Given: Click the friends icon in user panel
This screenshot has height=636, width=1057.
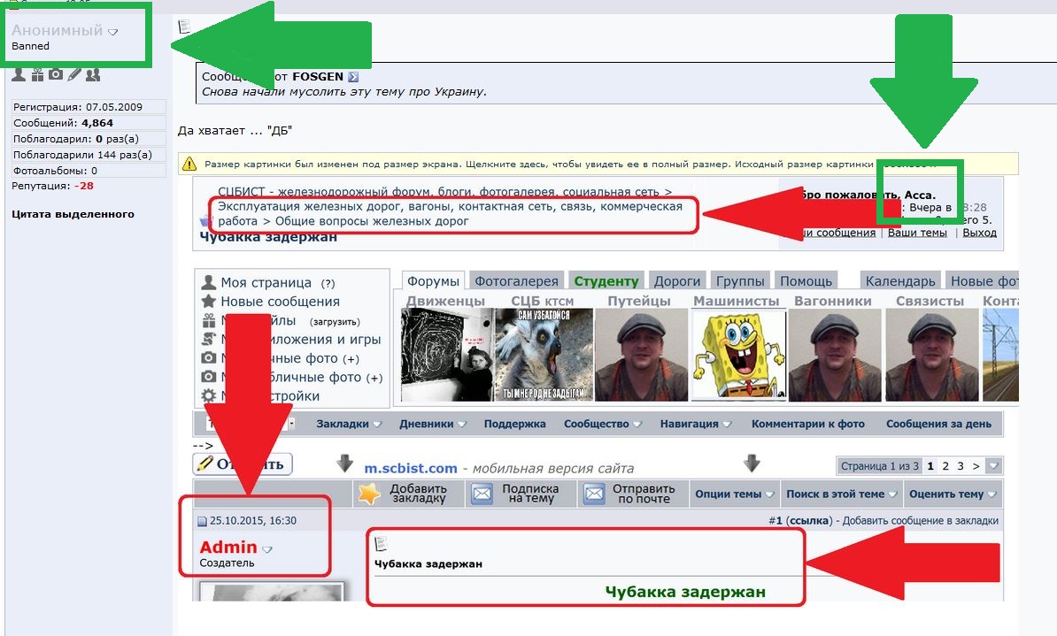Looking at the screenshot, I should click(92, 75).
